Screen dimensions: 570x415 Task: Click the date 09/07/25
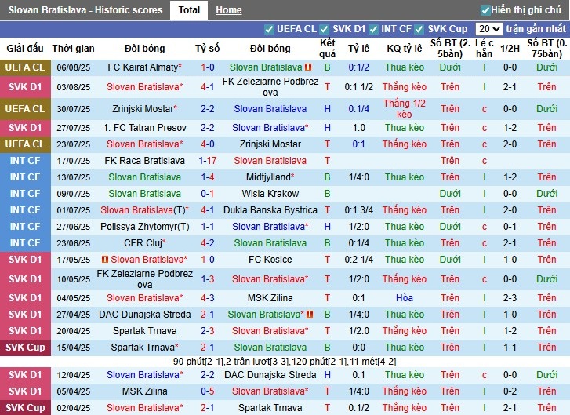(x=74, y=194)
